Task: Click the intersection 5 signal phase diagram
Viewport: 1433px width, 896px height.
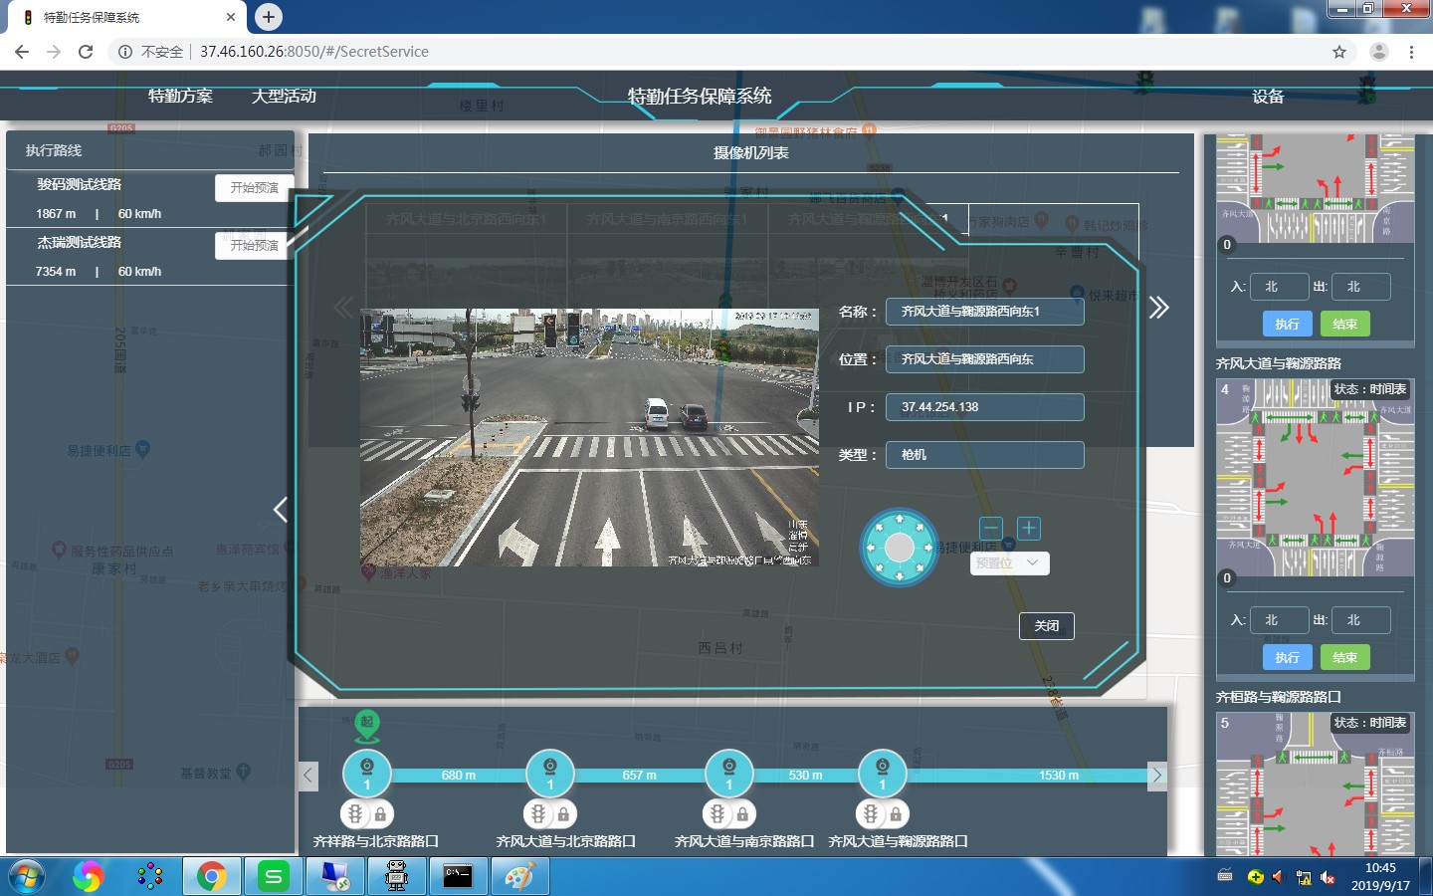Action: click(x=1315, y=784)
